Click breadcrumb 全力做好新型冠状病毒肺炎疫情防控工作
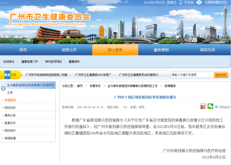 (132, 86)
